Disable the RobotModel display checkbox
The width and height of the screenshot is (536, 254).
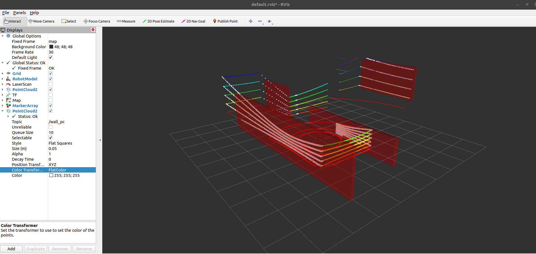[x=51, y=79]
